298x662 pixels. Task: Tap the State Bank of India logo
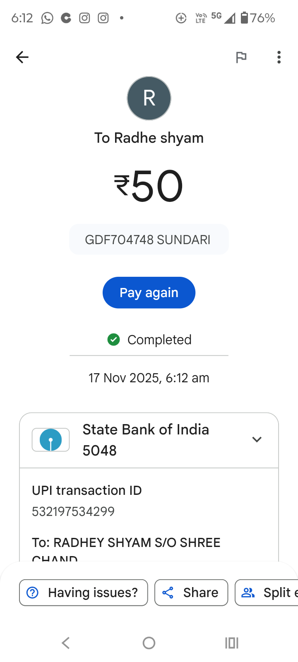click(50, 440)
